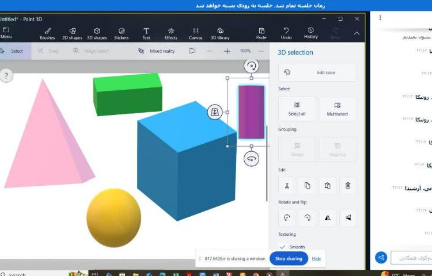Rotate the selection left
The image size is (432, 276).
287,217
